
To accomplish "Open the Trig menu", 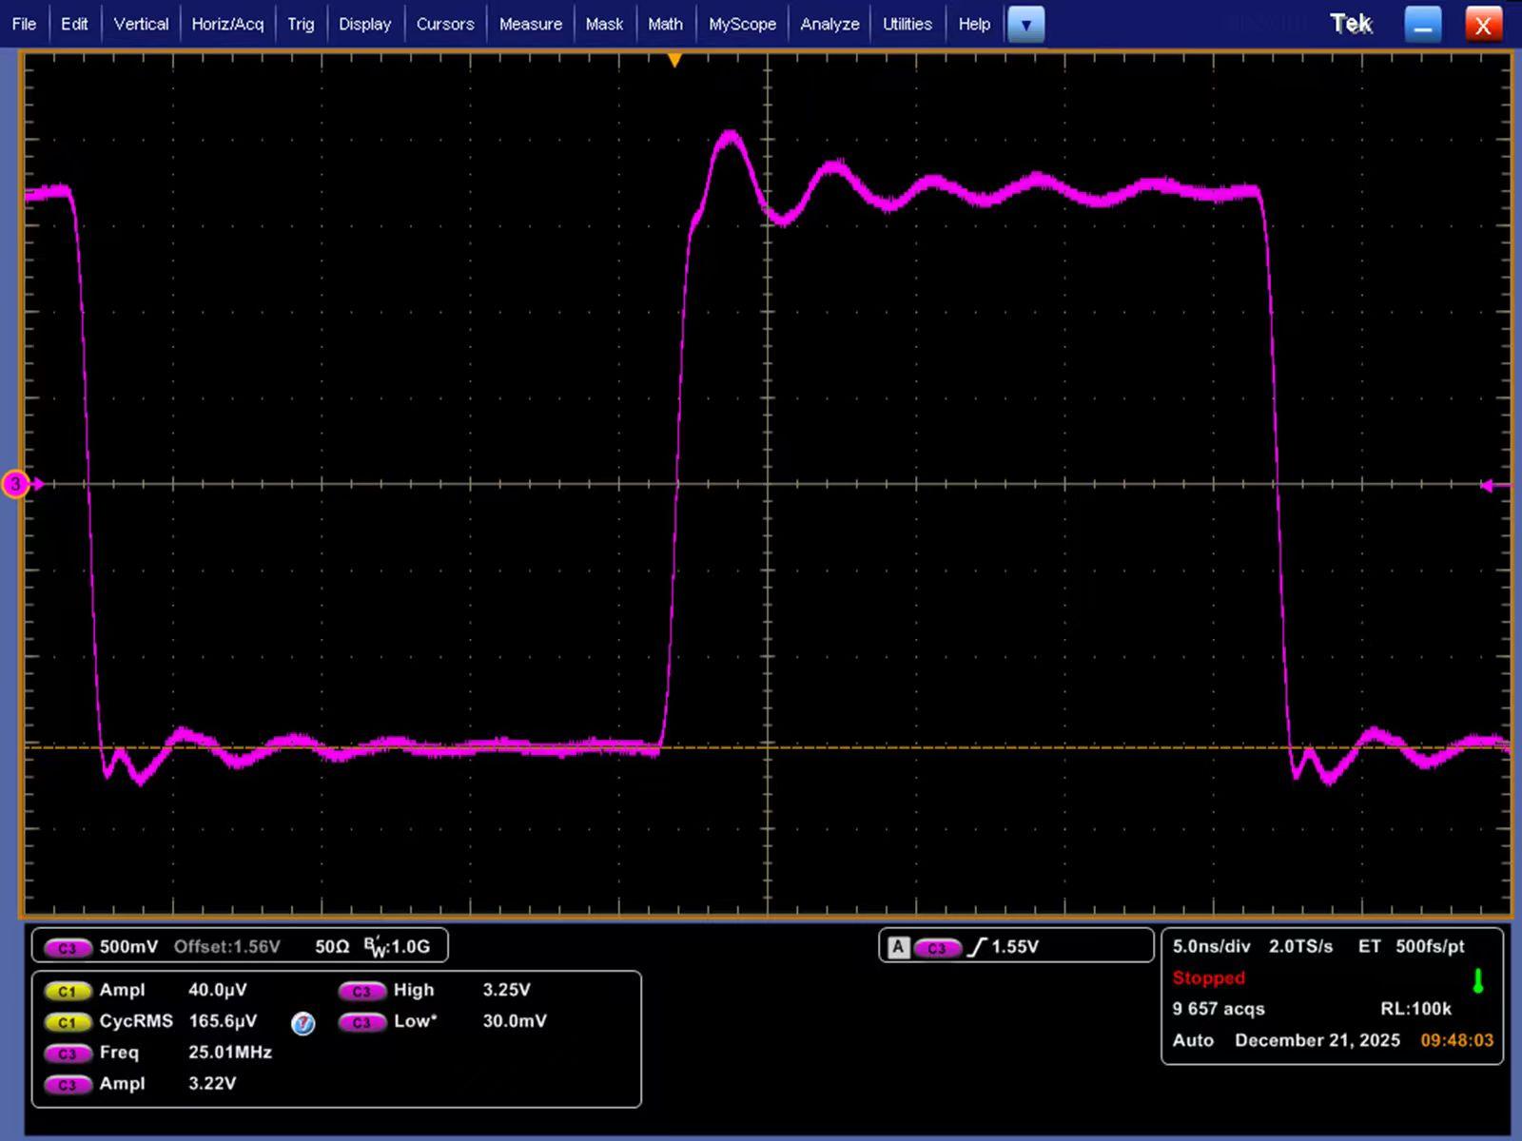I will tap(301, 24).
